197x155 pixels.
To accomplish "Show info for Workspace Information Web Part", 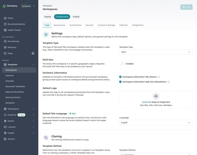I will click(x=168, y=82).
